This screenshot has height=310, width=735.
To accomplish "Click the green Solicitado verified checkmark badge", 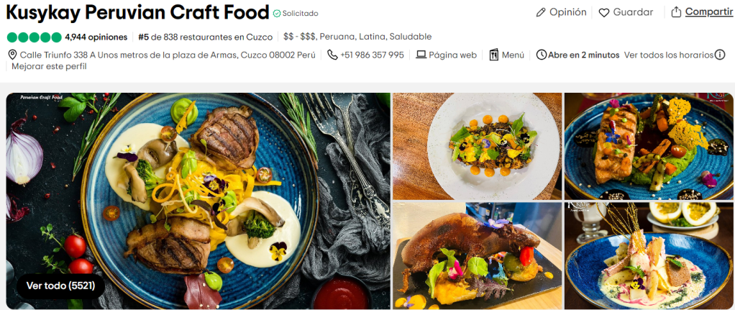I will click(277, 13).
